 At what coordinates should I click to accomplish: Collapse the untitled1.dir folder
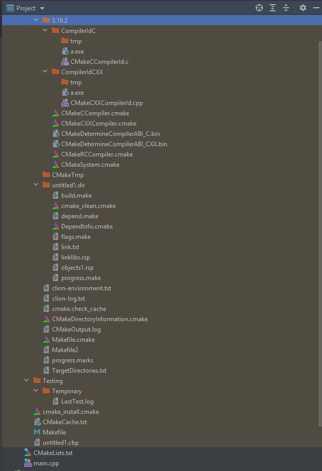click(x=35, y=184)
